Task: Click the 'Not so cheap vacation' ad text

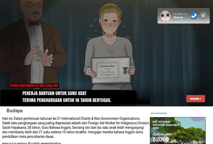Action: (x=166, y=125)
